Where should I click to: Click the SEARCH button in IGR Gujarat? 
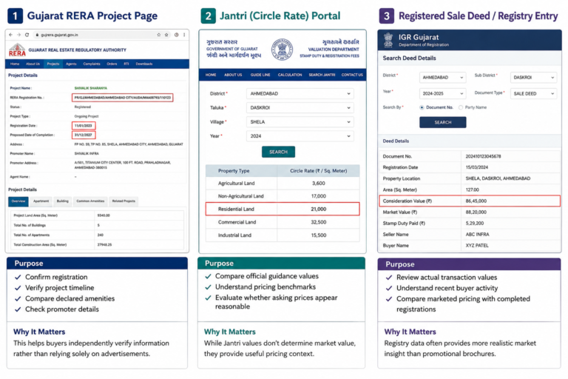tap(443, 123)
